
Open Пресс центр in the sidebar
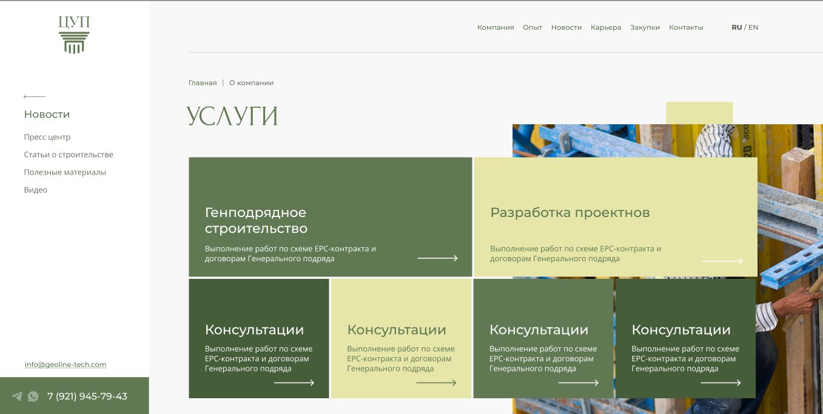tap(47, 137)
